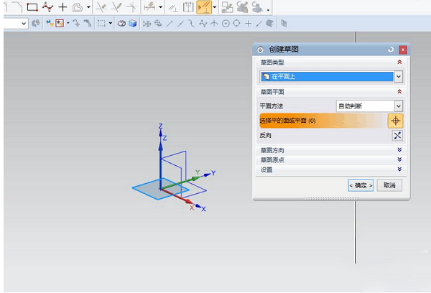Click the 取消 button
This screenshot has height=293, width=431.
(x=389, y=185)
